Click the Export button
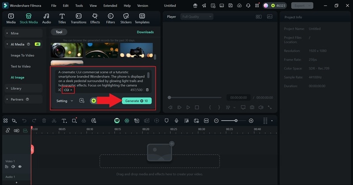Viewport: 353px width, 185px height. coord(302,6)
